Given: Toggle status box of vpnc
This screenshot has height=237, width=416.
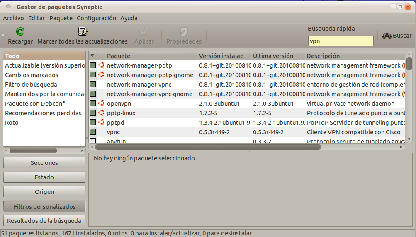Looking at the screenshot, I should click(93, 132).
